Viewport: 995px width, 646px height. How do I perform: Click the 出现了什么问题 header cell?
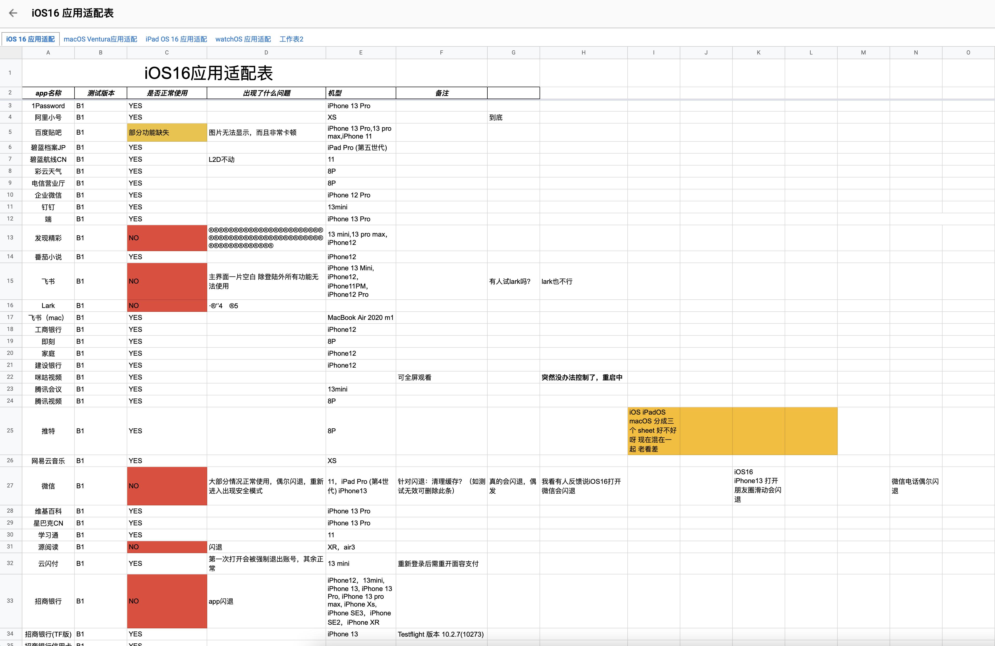click(x=266, y=93)
